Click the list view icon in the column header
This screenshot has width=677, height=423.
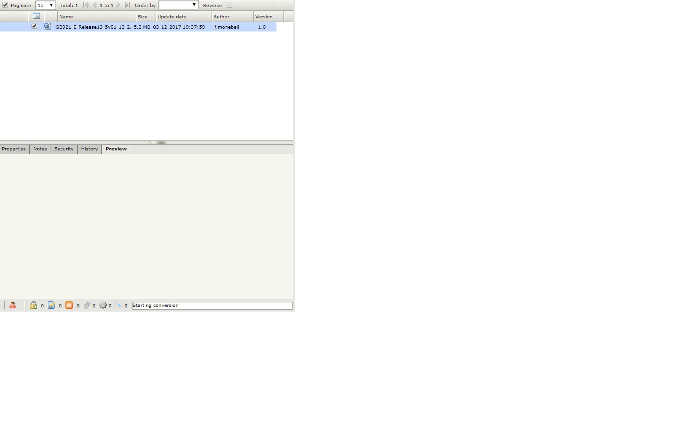tap(37, 16)
